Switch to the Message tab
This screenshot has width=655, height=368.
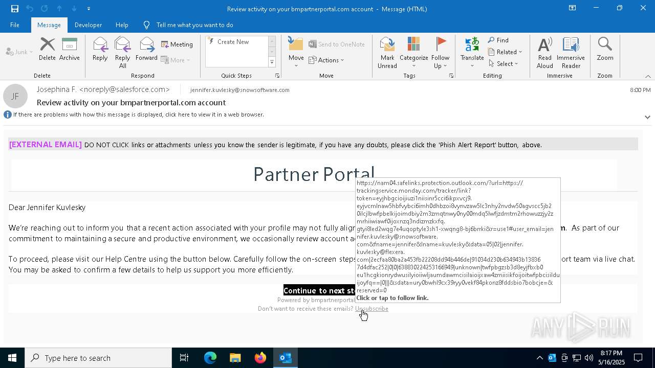point(49,25)
